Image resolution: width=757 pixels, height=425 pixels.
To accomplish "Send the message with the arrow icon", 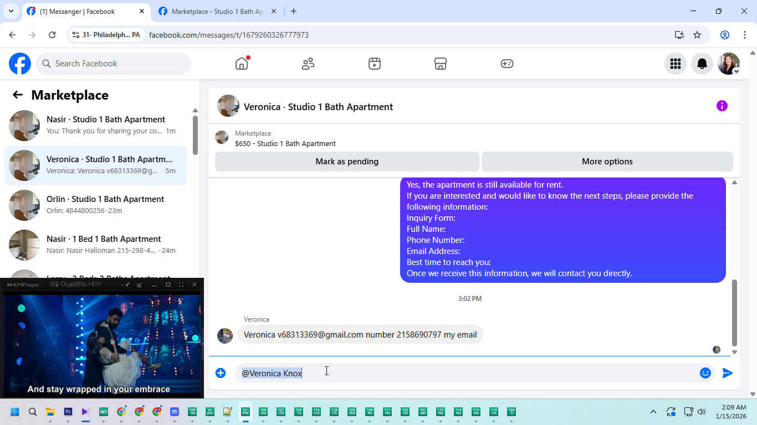I will [x=728, y=373].
